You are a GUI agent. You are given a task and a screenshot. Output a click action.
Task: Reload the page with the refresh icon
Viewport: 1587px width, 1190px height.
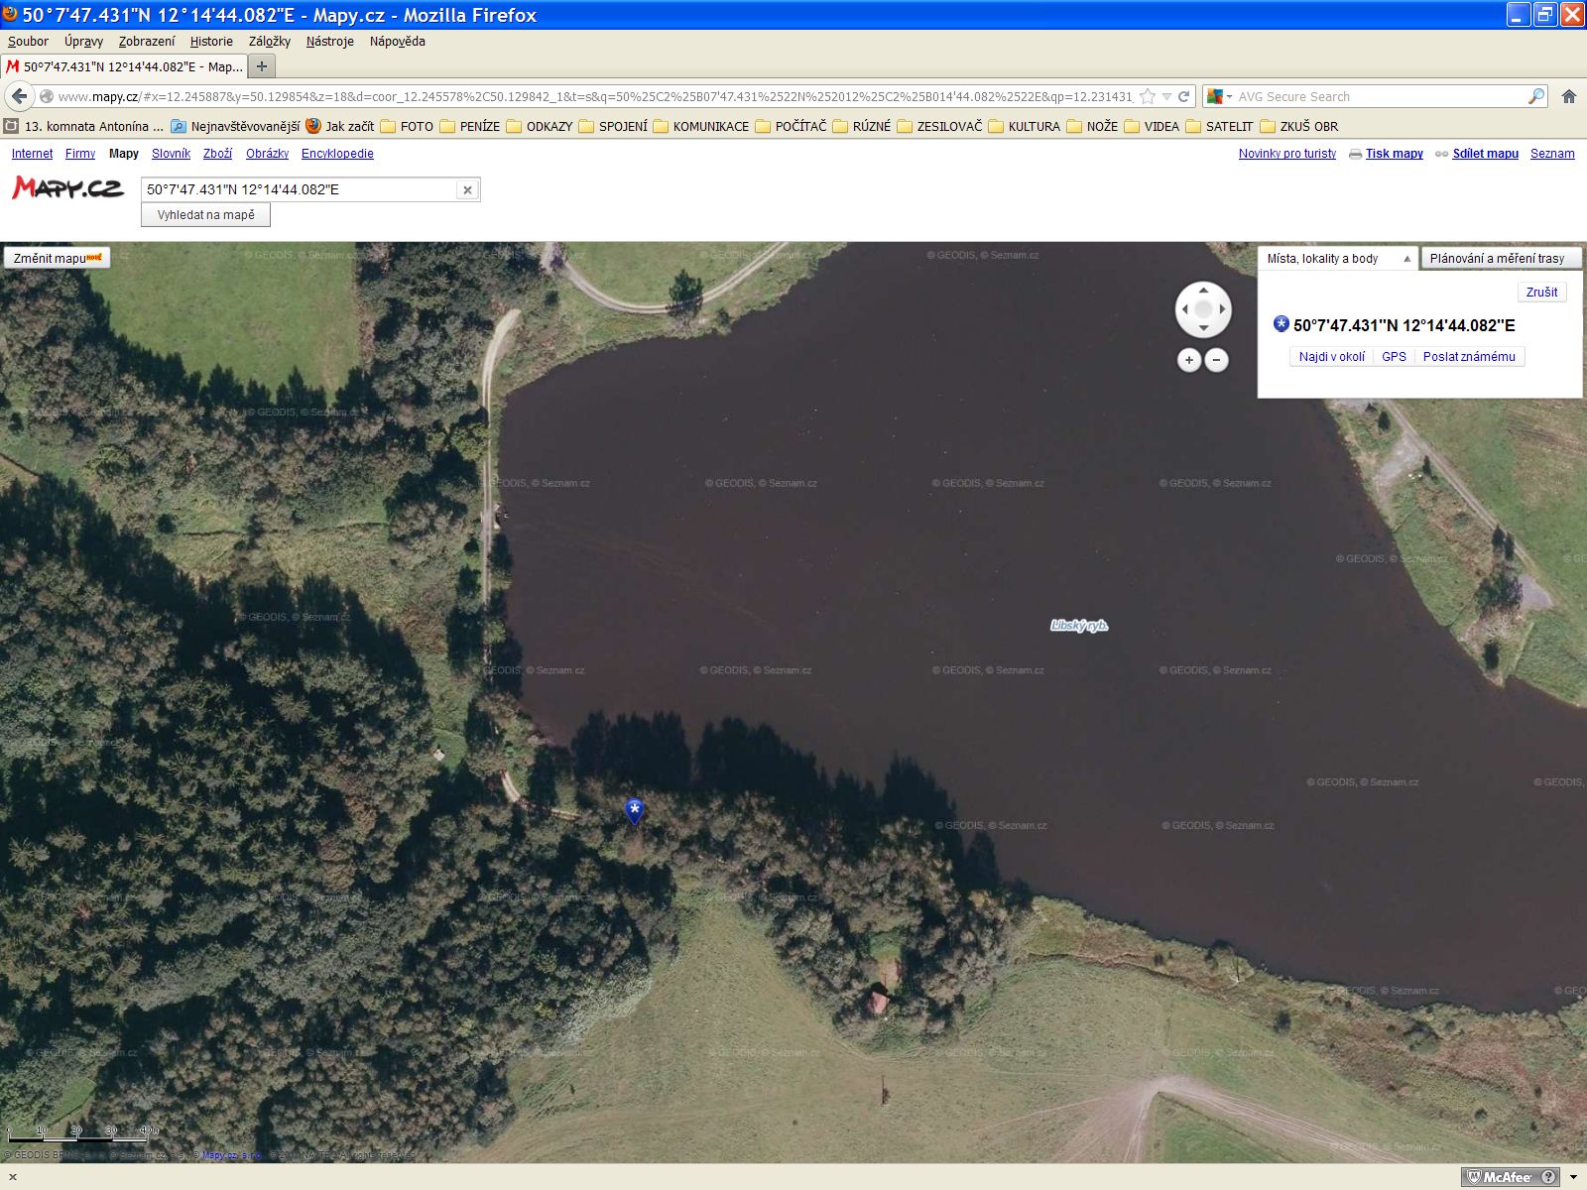[1183, 96]
